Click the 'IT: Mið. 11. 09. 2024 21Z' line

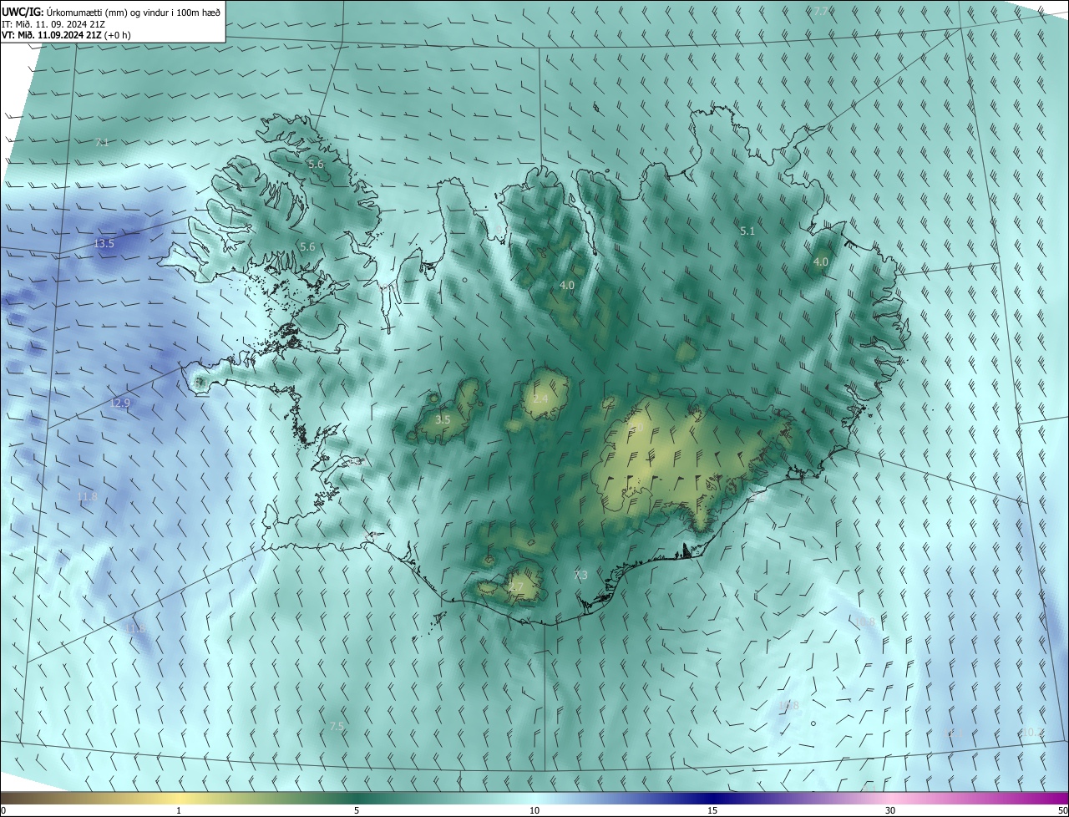coord(53,23)
